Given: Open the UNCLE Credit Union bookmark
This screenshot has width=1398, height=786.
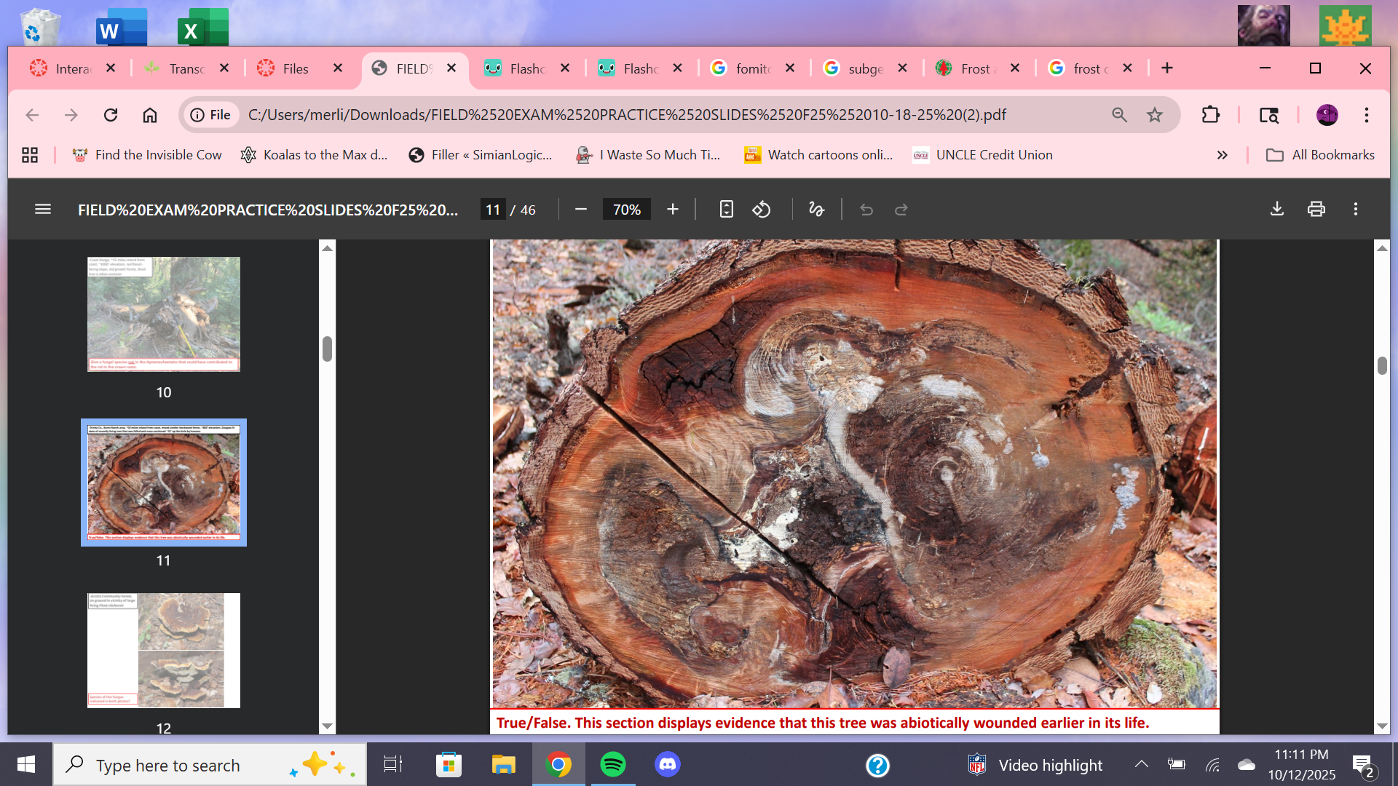Looking at the screenshot, I should pyautogui.click(x=983, y=155).
